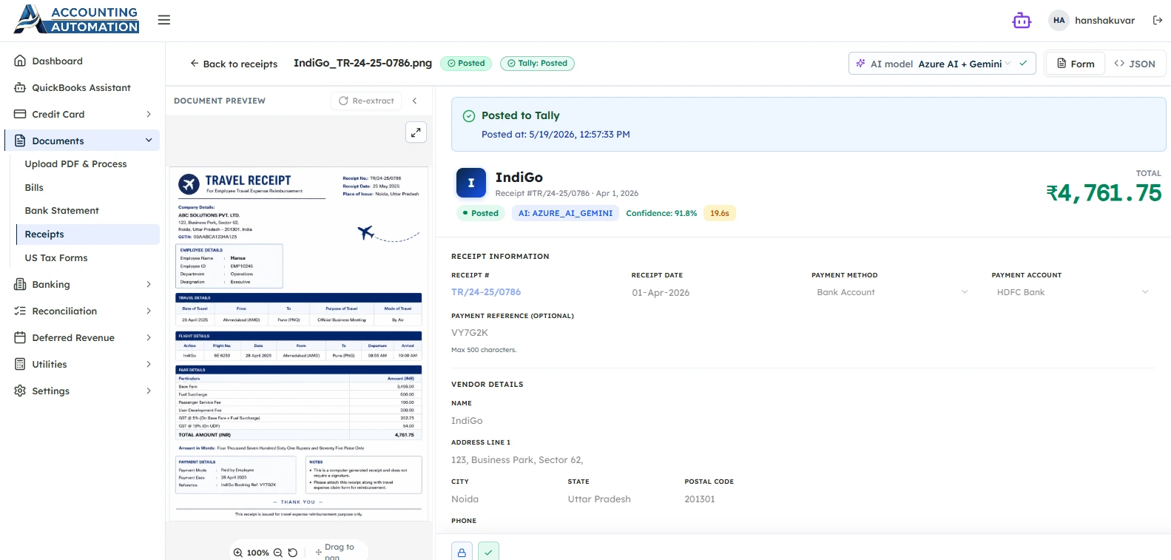Click the Posted to Tally check icon

pos(469,116)
